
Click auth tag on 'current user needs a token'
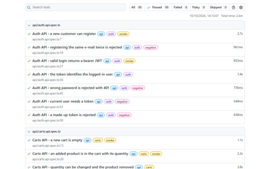pyautogui.click(x=109, y=101)
